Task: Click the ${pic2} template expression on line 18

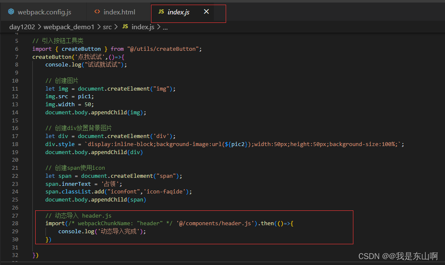Action: (236, 144)
